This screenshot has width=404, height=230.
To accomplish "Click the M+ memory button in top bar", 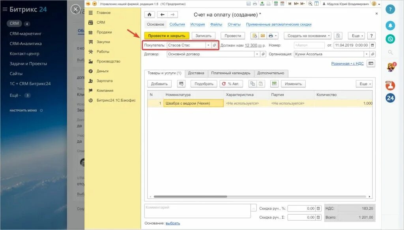I will tap(296, 4).
